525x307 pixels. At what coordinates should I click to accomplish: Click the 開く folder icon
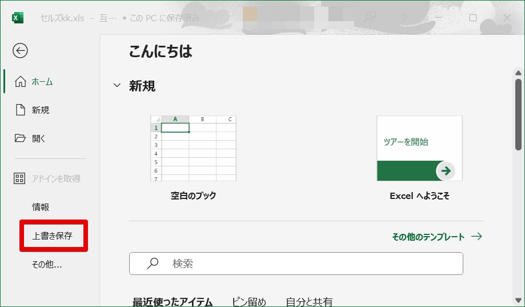click(x=21, y=138)
